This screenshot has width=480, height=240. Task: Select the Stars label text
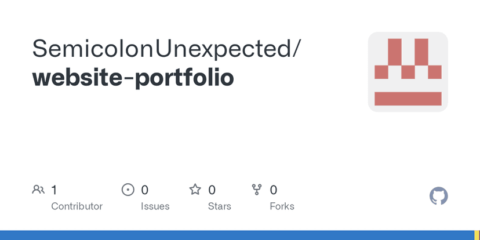(x=220, y=206)
